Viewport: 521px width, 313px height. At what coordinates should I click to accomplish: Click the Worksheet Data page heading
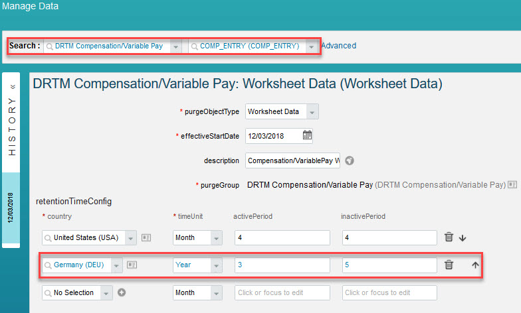pos(238,84)
